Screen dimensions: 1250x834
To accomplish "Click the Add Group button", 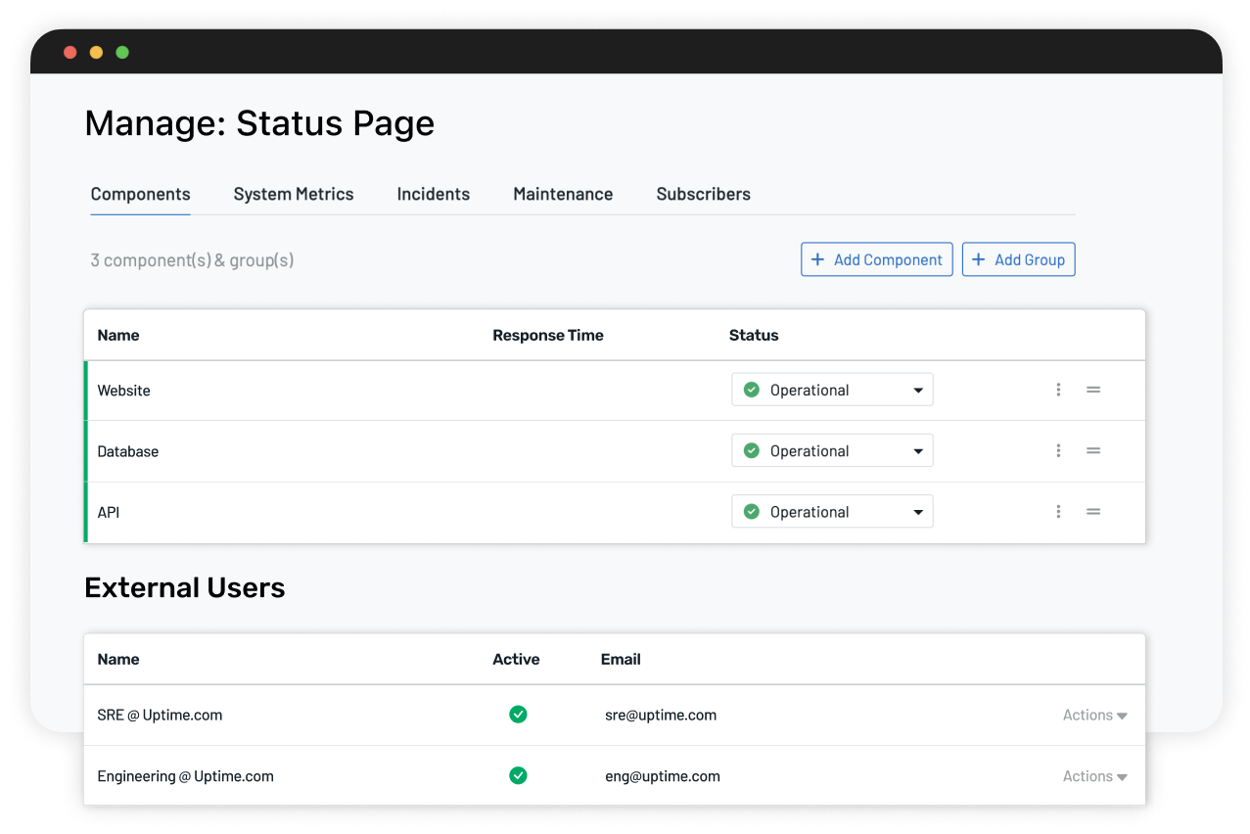I will tap(1018, 259).
